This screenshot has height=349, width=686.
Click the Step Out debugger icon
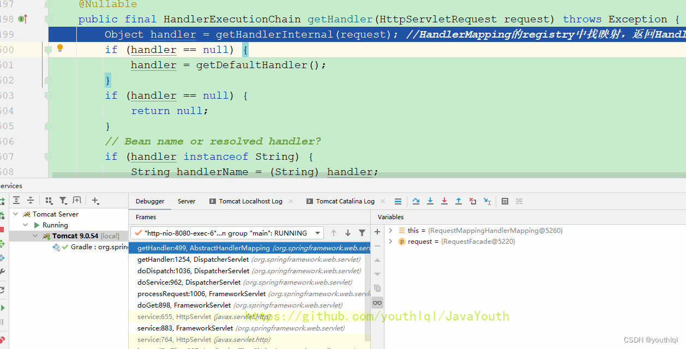tap(459, 201)
